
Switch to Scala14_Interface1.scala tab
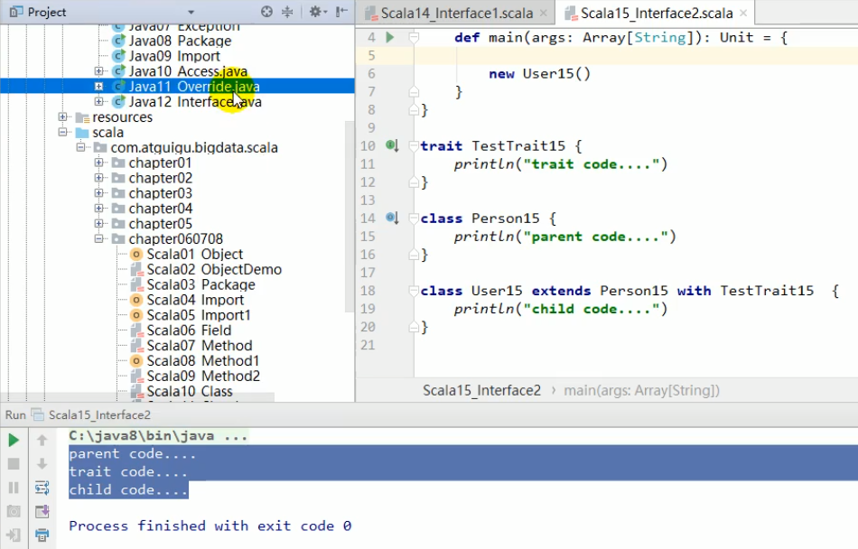tap(456, 14)
